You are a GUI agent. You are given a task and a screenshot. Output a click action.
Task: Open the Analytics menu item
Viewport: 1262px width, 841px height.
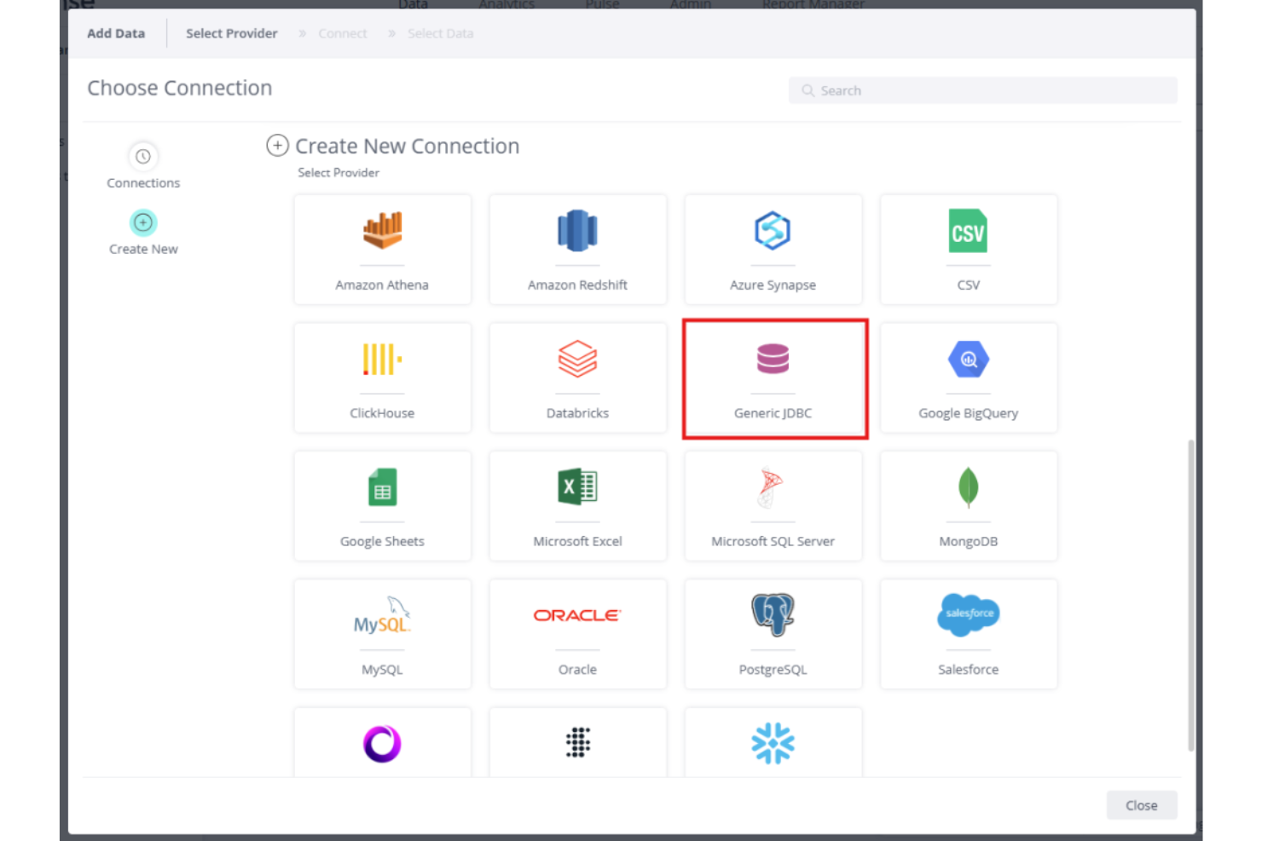506,5
